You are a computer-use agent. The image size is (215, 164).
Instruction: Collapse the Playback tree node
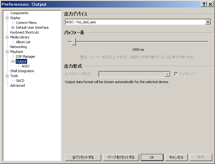pos(7,52)
